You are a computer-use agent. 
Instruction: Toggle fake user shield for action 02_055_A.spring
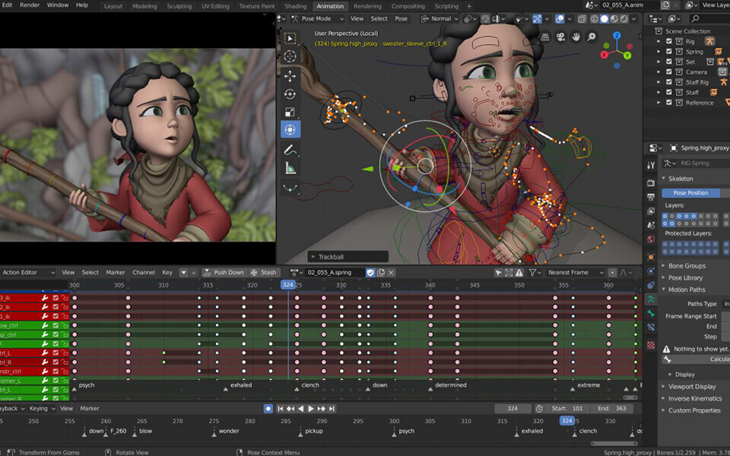(x=370, y=273)
